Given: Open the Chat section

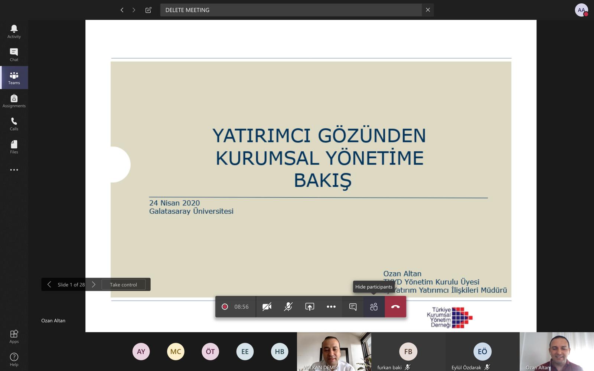Looking at the screenshot, I should tap(14, 55).
